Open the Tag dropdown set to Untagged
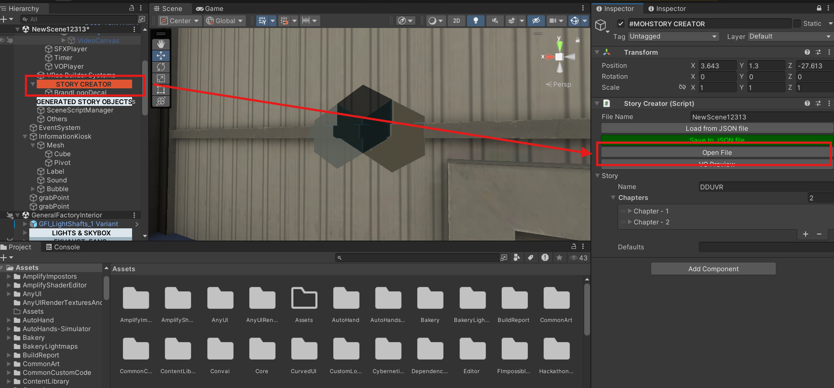The height and width of the screenshot is (388, 834). (673, 36)
